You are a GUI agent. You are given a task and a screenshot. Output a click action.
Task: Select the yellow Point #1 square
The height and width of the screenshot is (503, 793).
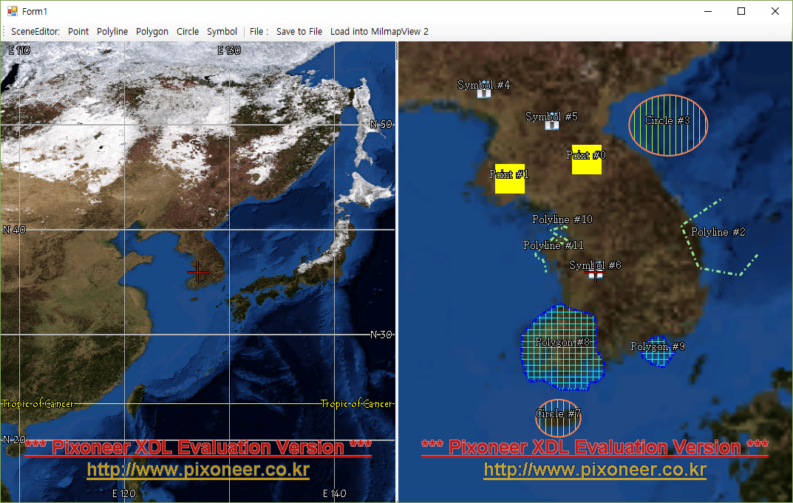510,179
